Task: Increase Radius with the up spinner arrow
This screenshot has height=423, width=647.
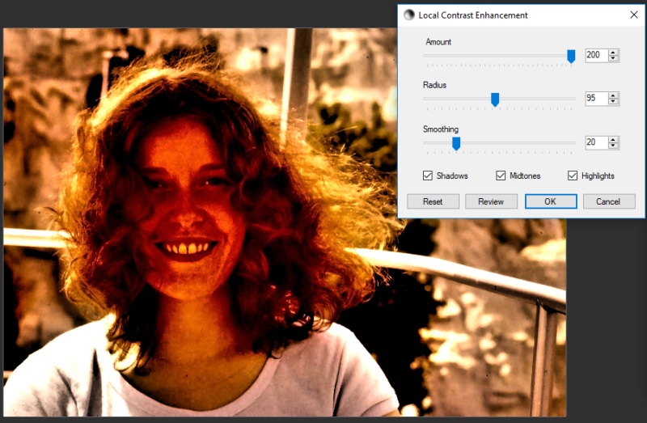Action: click(x=614, y=95)
